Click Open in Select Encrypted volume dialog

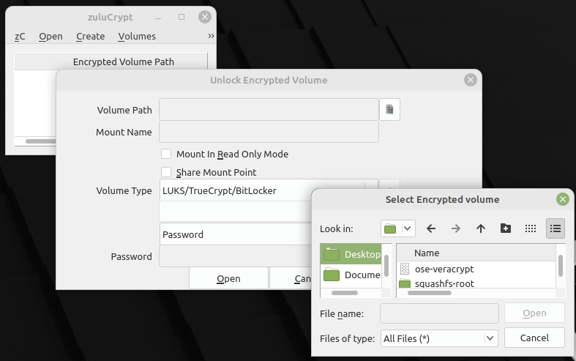(x=534, y=313)
